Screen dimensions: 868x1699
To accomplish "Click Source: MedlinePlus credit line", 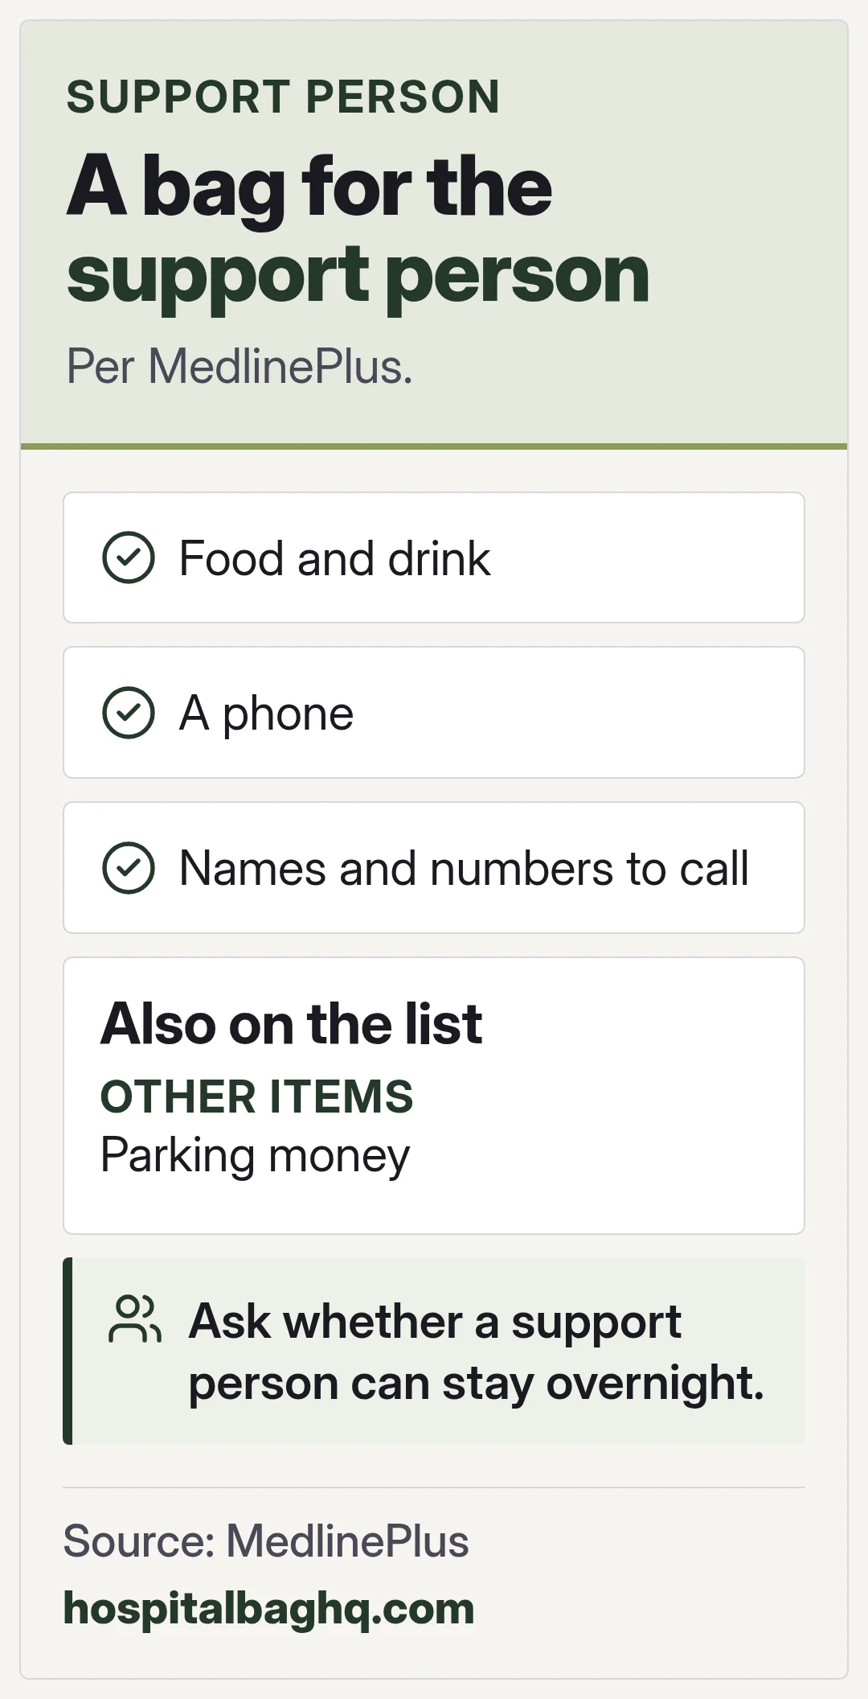I will click(x=266, y=1541).
